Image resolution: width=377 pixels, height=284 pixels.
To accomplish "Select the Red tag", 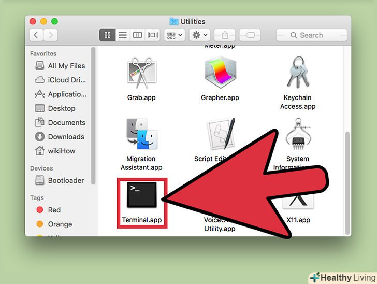I will 49,210.
